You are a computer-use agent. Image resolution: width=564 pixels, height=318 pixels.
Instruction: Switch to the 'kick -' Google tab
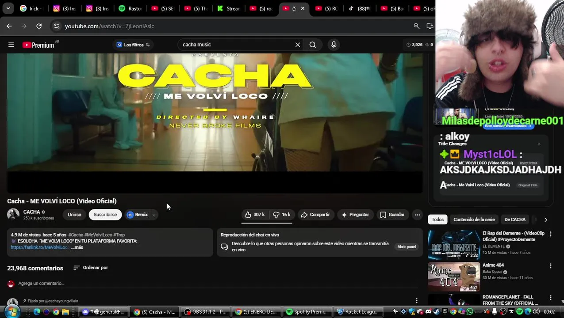tap(31, 8)
